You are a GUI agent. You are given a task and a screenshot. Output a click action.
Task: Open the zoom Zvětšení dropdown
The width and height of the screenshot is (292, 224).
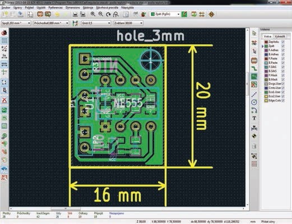[x=128, y=23]
